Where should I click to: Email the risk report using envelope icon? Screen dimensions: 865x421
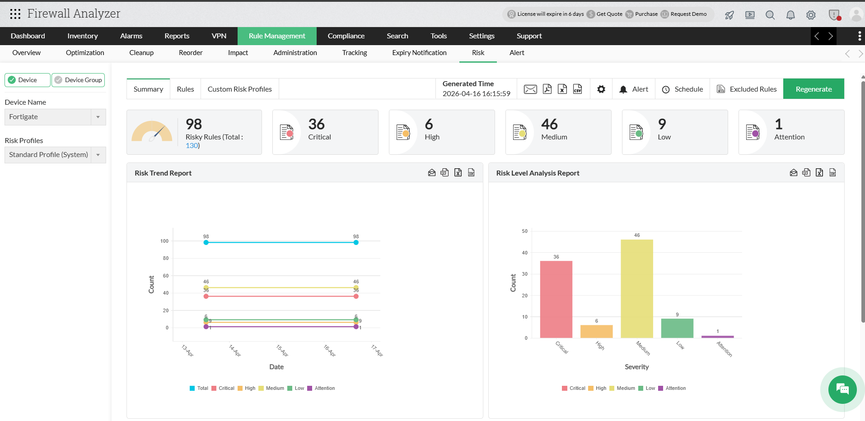tap(530, 89)
